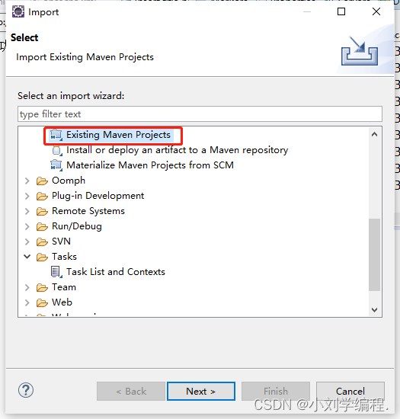The image size is (400, 419).
Task: Select the Oomph row label
Action: tap(69, 181)
